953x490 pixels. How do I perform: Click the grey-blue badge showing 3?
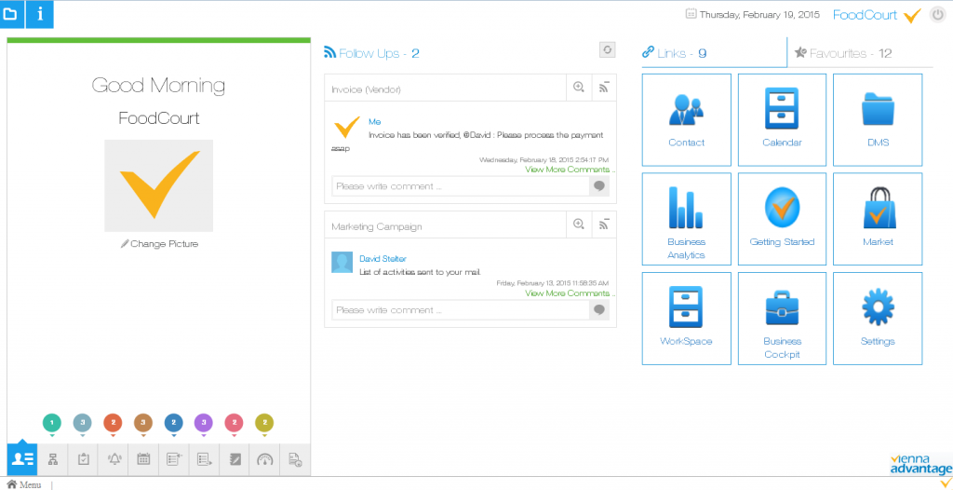[83, 422]
